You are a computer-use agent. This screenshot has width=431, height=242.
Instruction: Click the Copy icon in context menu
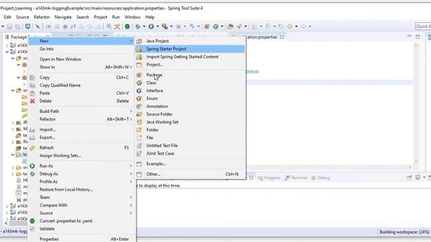click(x=32, y=77)
